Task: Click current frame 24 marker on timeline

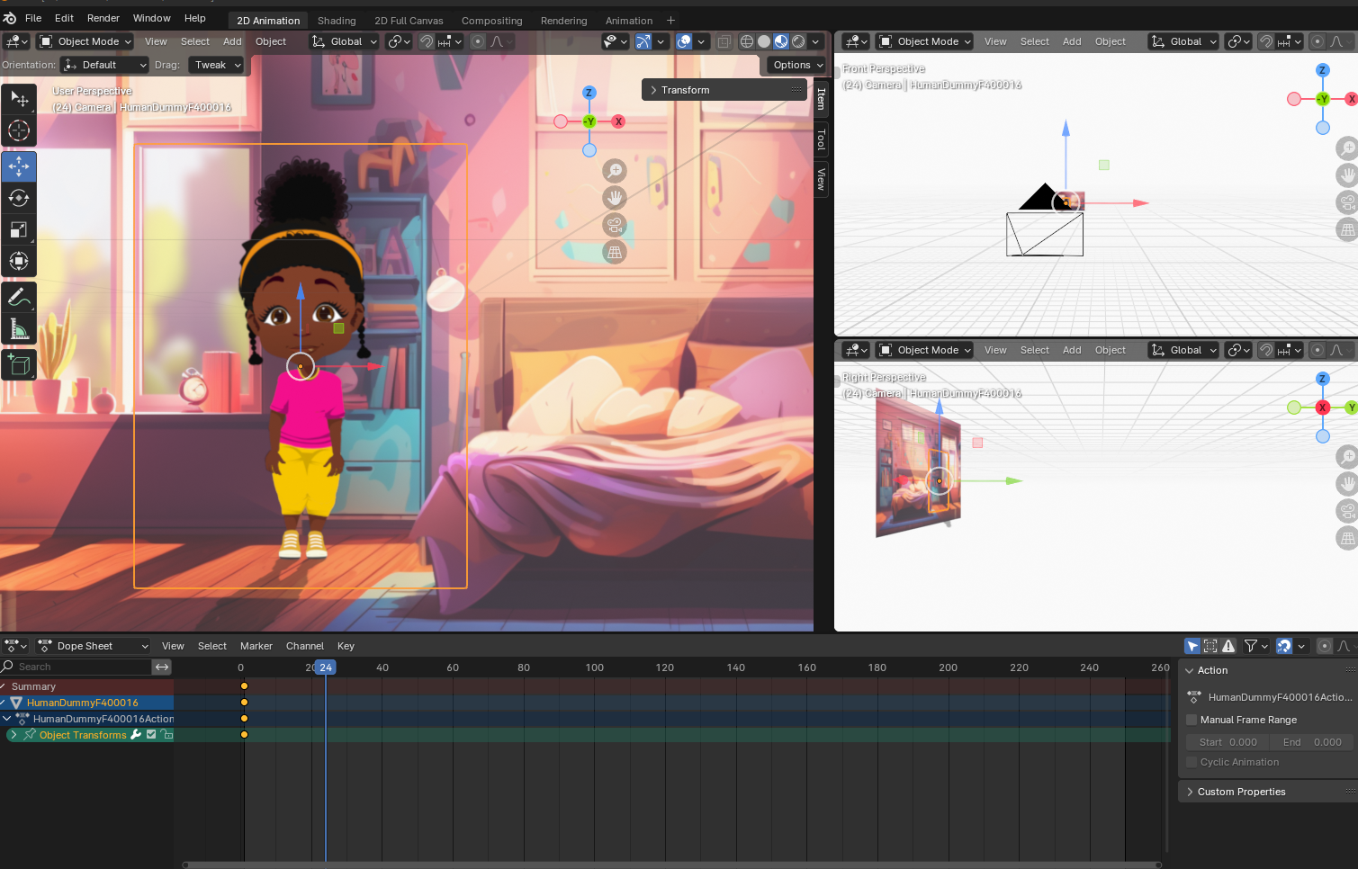Action: coord(326,667)
